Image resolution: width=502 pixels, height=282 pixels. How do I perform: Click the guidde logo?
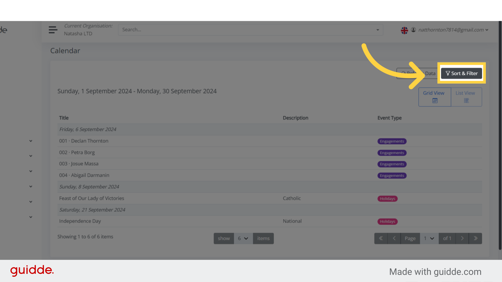[x=32, y=270]
